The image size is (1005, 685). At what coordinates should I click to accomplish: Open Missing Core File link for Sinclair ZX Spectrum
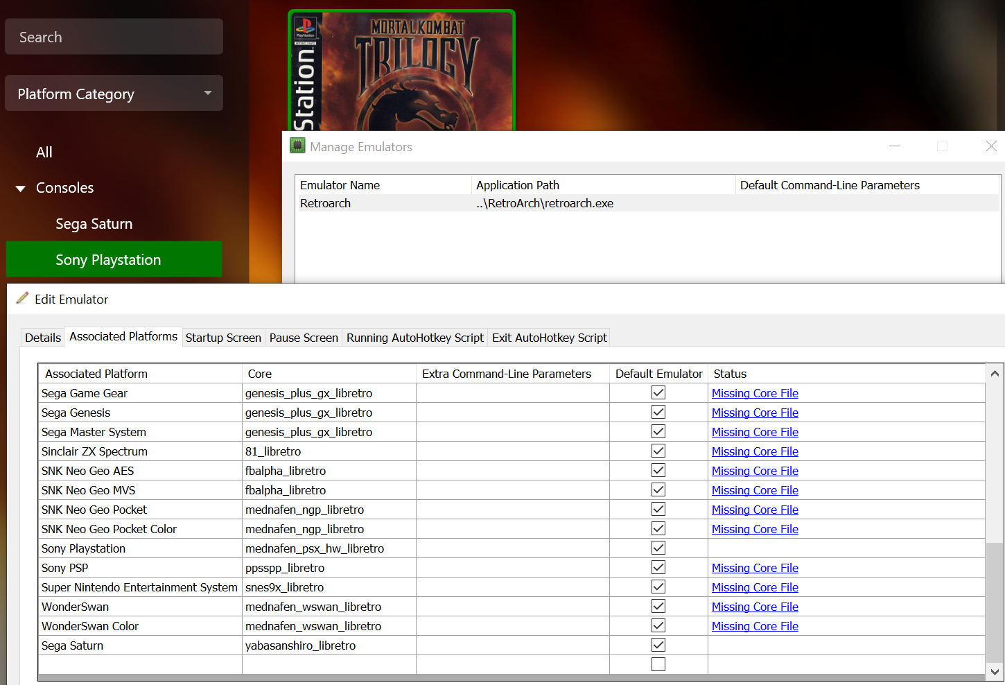[755, 451]
